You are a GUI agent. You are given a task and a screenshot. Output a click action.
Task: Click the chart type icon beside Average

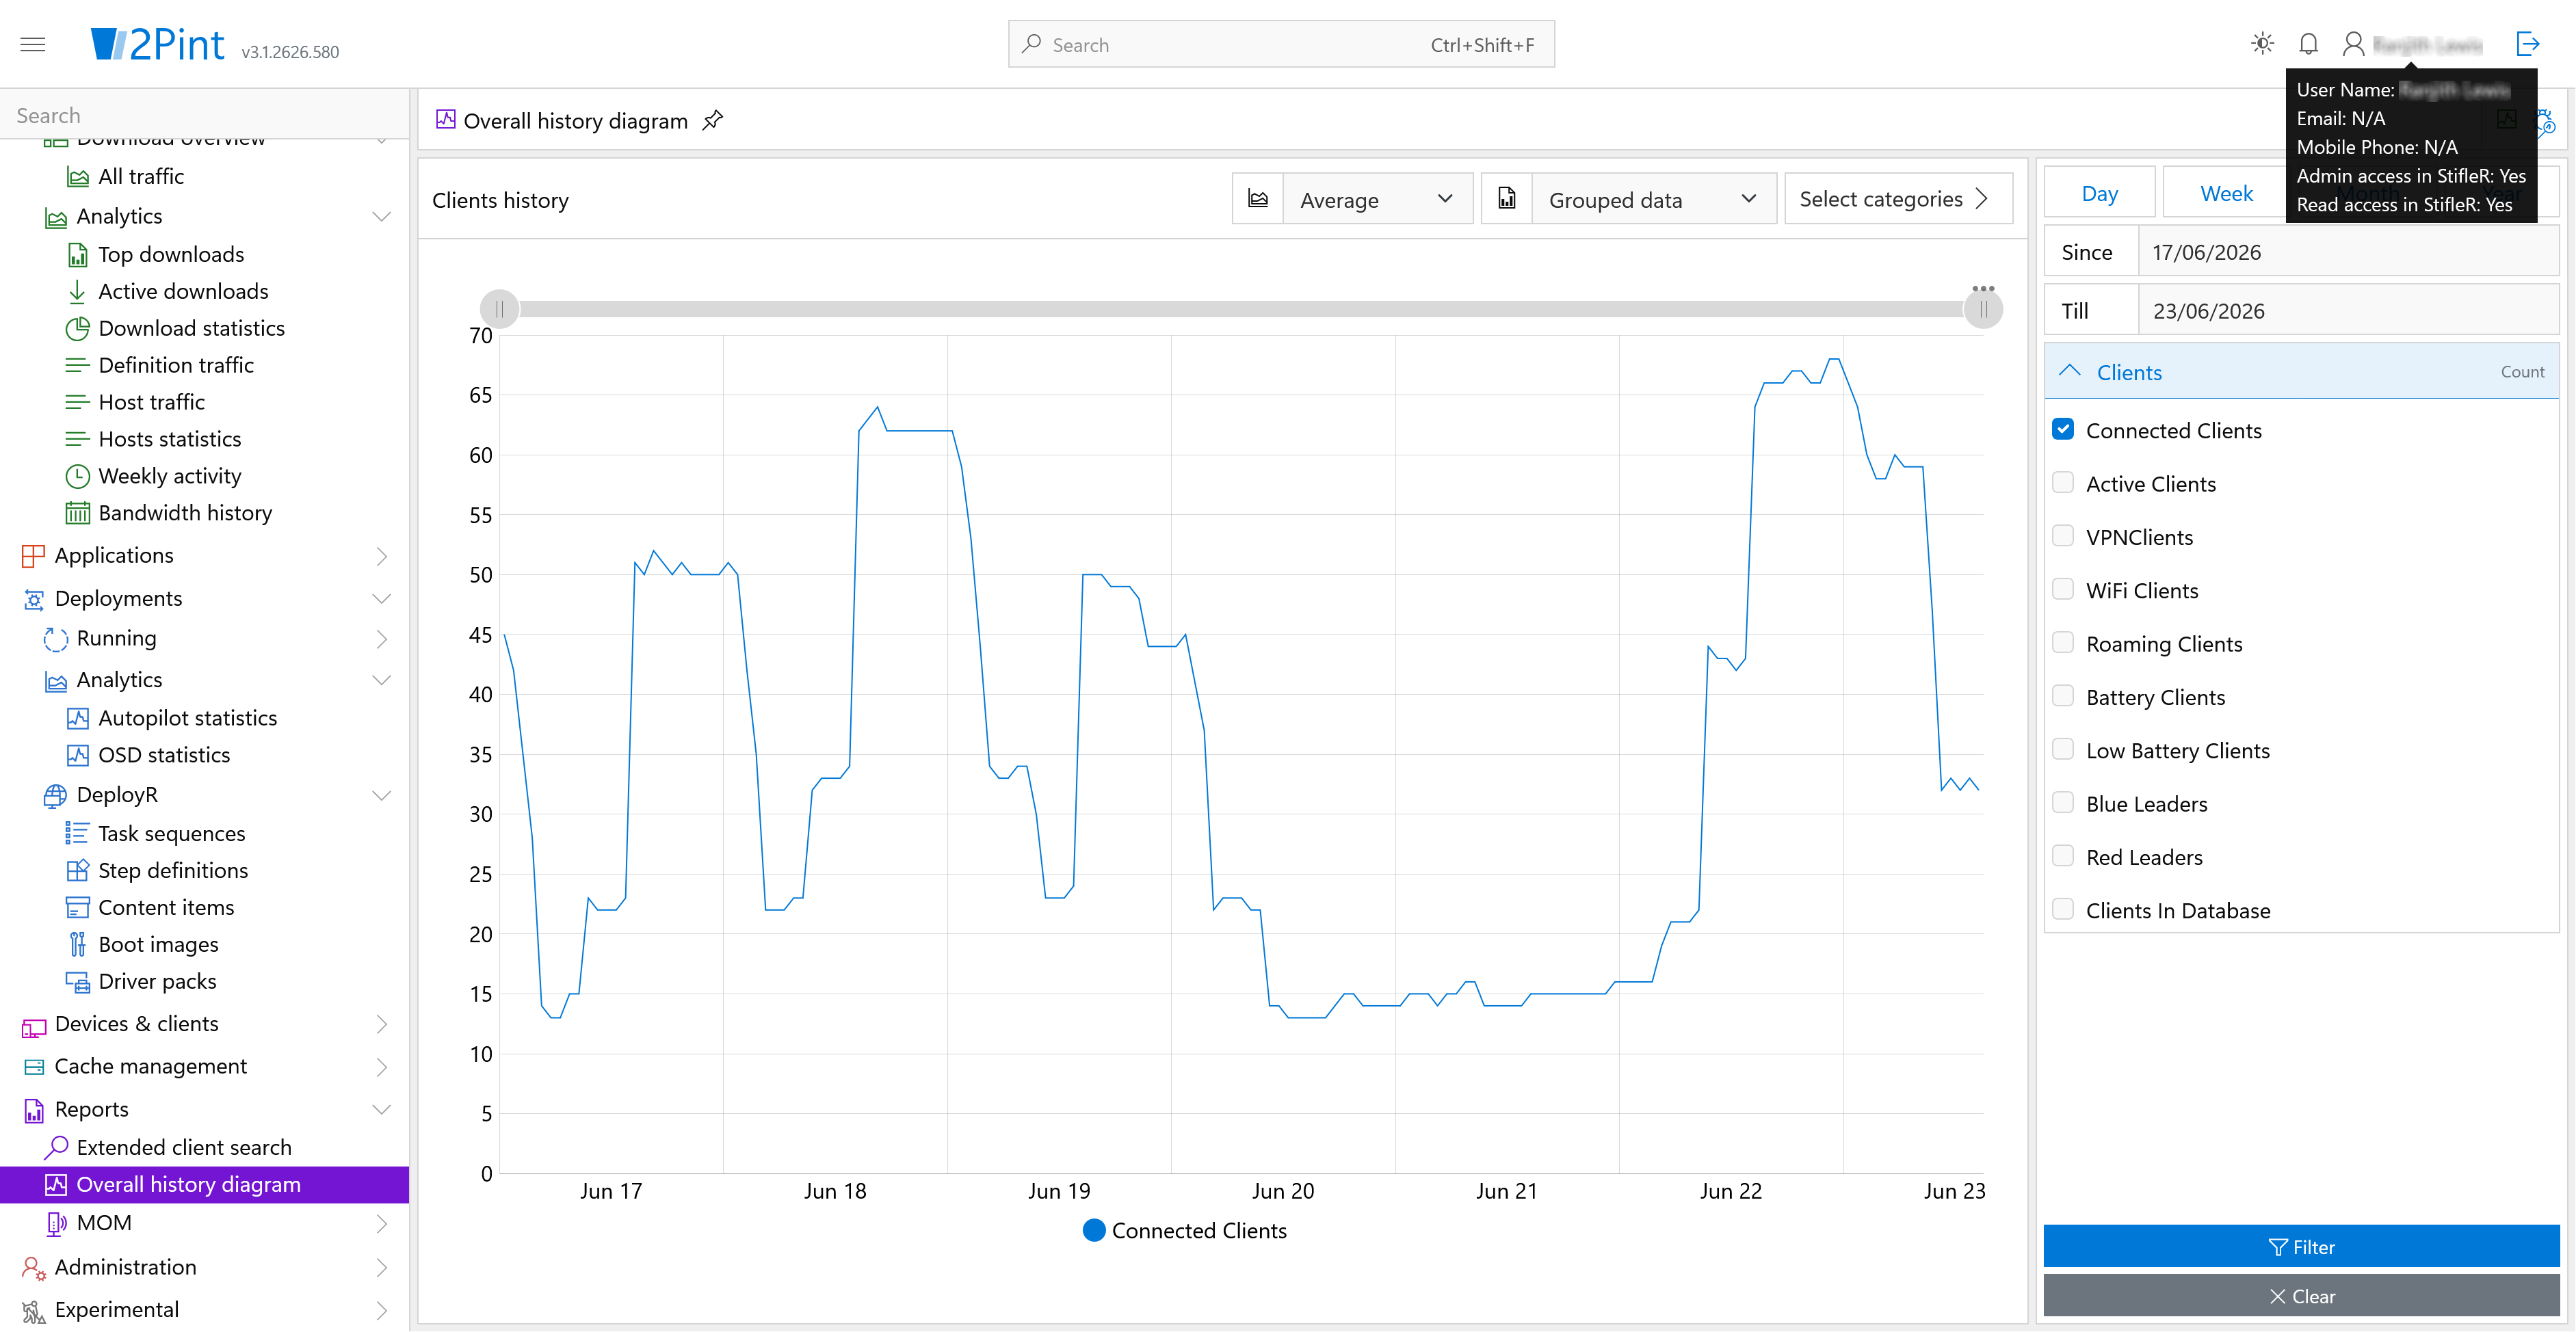click(1258, 199)
